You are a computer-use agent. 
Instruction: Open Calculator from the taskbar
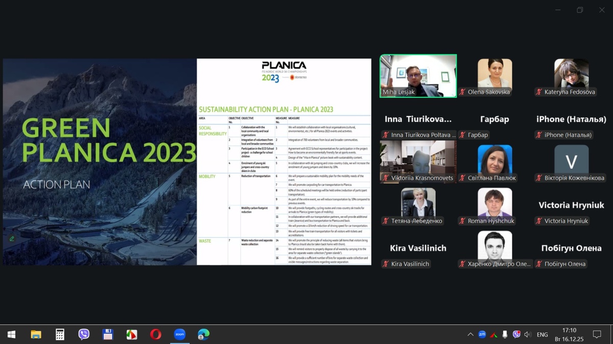coord(60,334)
